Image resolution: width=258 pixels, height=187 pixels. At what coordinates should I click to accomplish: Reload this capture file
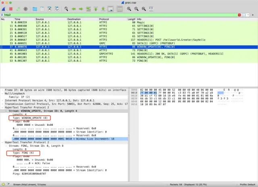[x=57, y=9]
